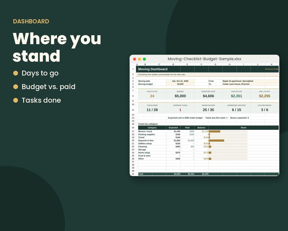Select the 'Other' category cell
Viewport: 288px width, 231px height.
click(x=152, y=159)
